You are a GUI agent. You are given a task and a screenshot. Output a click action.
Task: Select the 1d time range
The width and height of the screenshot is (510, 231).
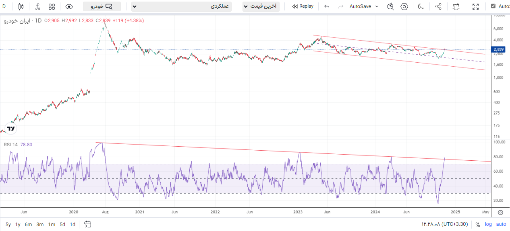click(73, 225)
